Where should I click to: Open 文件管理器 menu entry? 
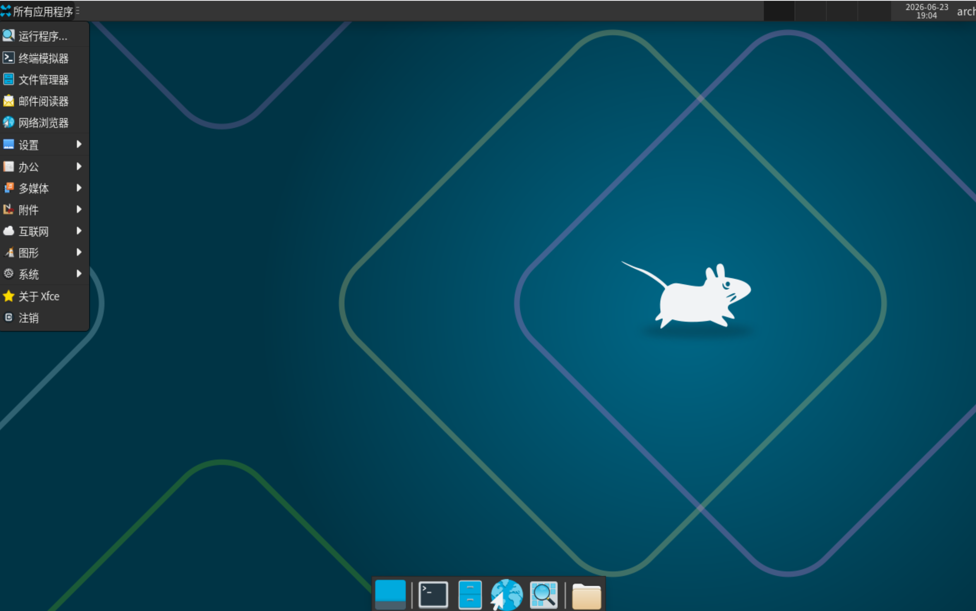pos(44,79)
